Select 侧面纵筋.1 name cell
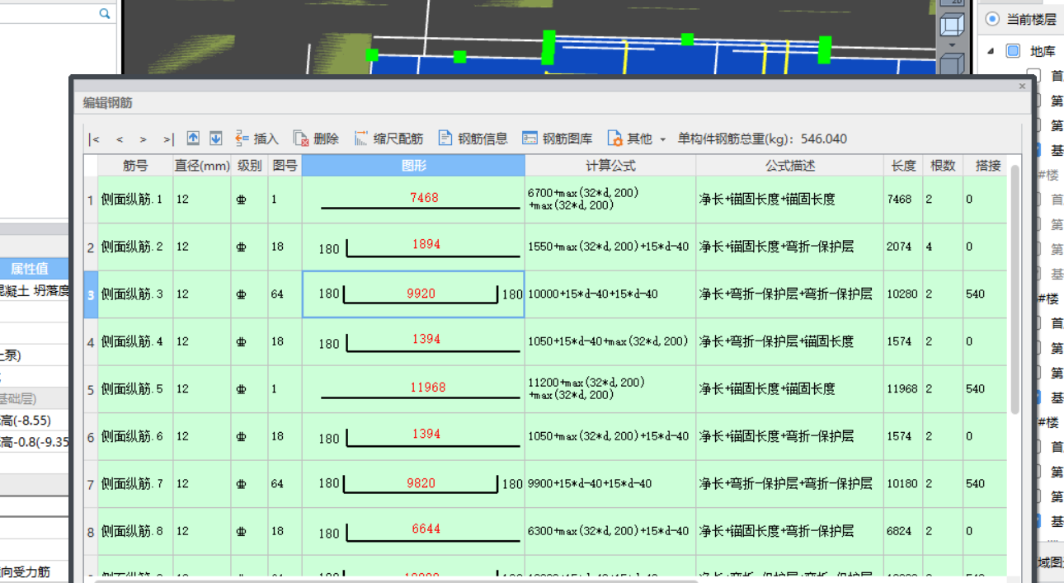1064x583 pixels. pyautogui.click(x=135, y=200)
